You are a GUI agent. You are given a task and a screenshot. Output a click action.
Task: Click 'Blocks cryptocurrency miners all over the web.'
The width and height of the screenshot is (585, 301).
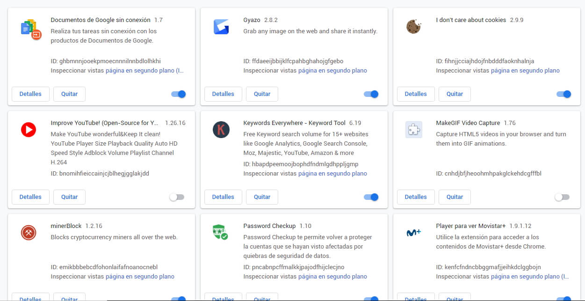[x=114, y=237]
